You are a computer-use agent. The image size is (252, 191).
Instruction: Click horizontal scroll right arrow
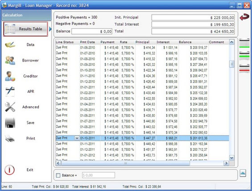coord(226,163)
